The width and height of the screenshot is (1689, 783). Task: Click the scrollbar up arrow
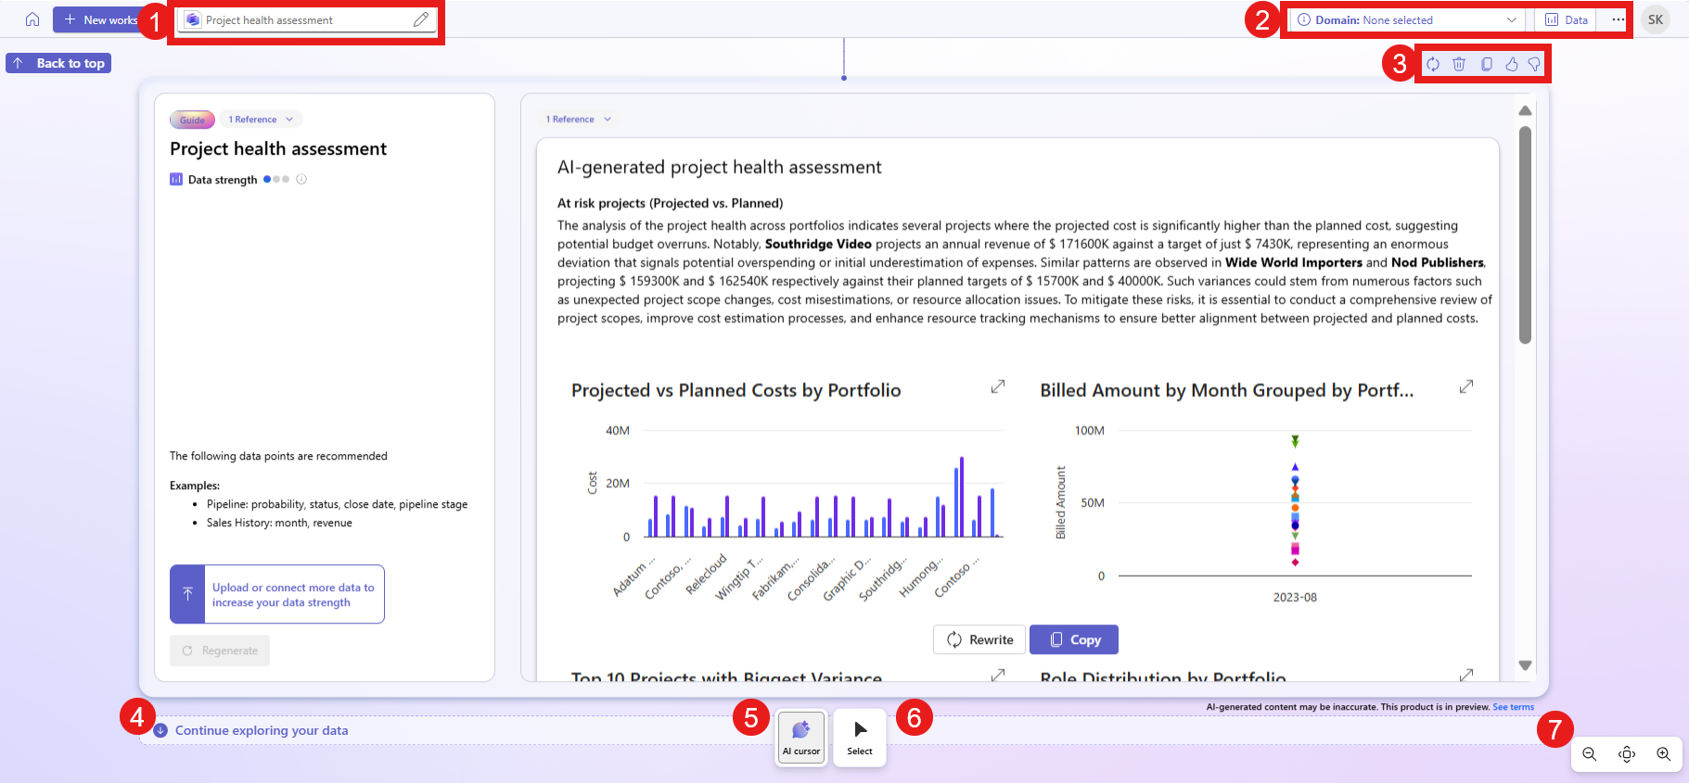[1525, 110]
